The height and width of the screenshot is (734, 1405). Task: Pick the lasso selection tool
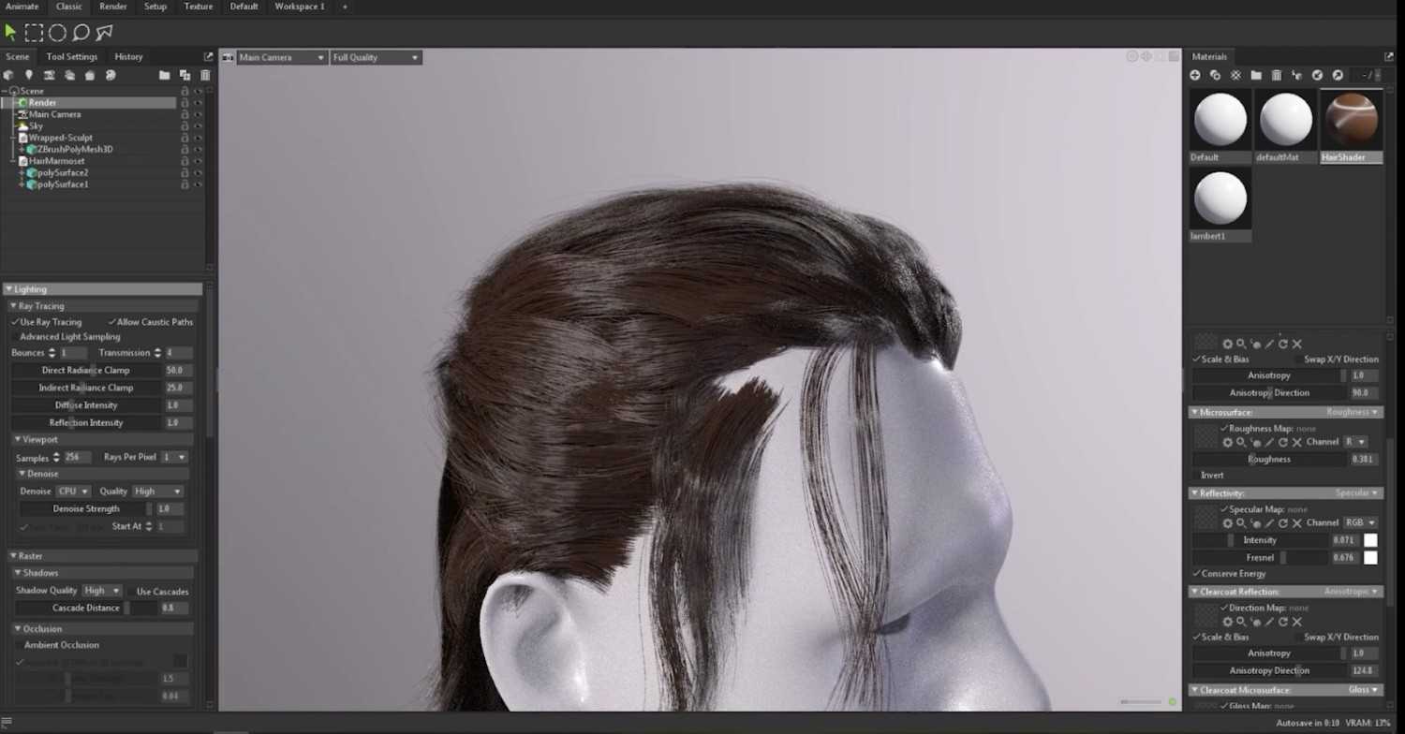click(81, 33)
